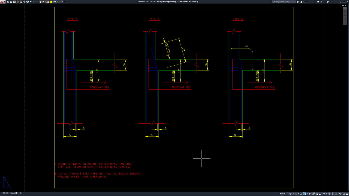Toggle layer on/off lightbulb icon
Viewport: 349px width, 196px height.
click(41, 2)
